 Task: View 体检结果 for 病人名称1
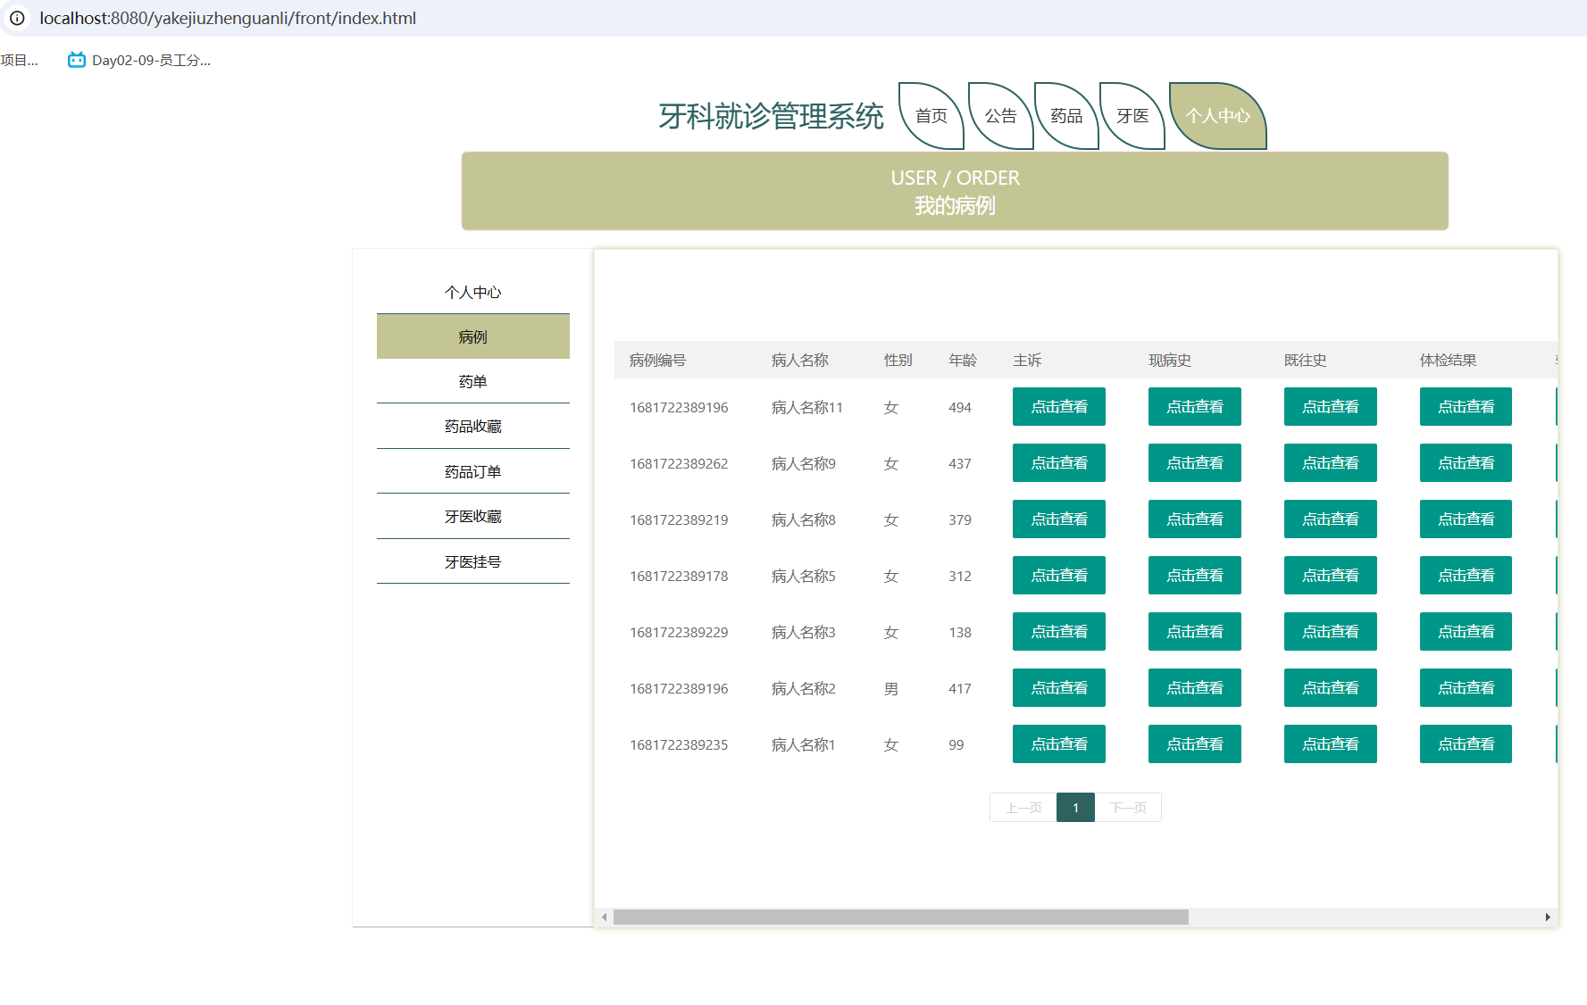pyautogui.click(x=1466, y=744)
